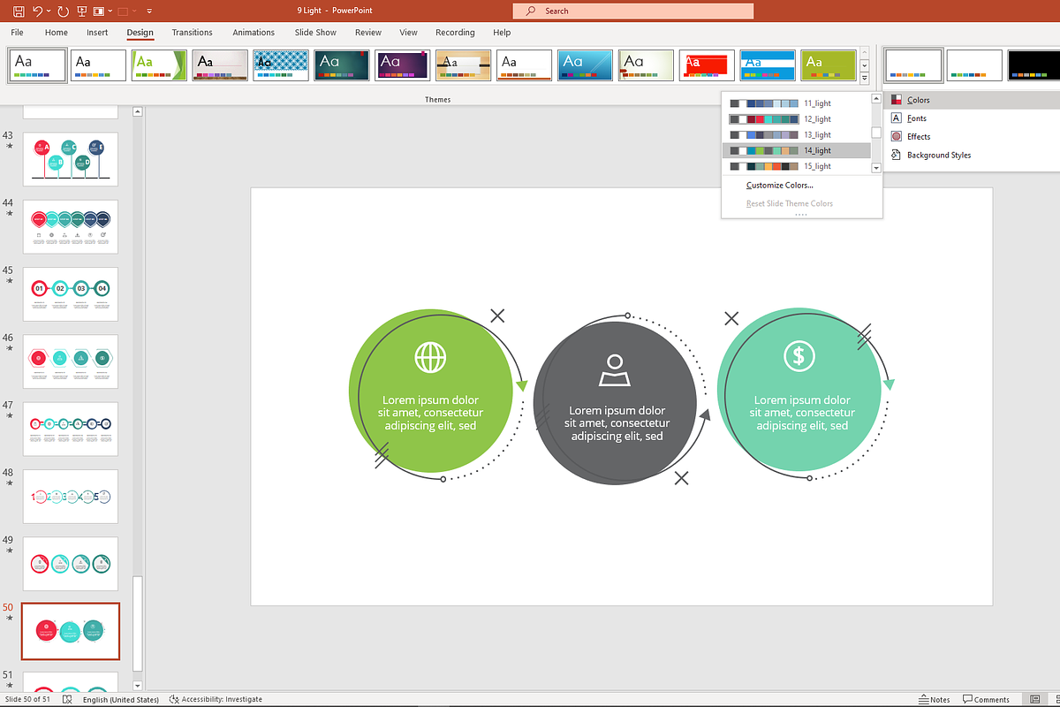Choose the 15_light color scheme

coord(796,166)
